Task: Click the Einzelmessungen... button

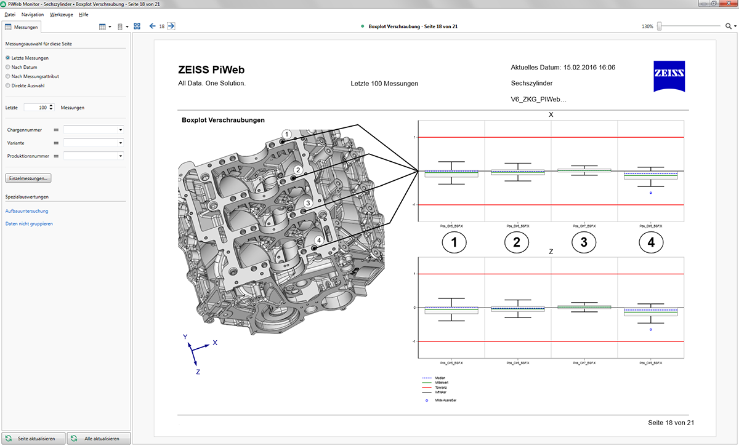Action: (29, 178)
